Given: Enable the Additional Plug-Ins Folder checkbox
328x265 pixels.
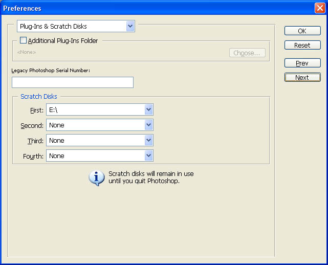Looking at the screenshot, I should tap(23, 40).
